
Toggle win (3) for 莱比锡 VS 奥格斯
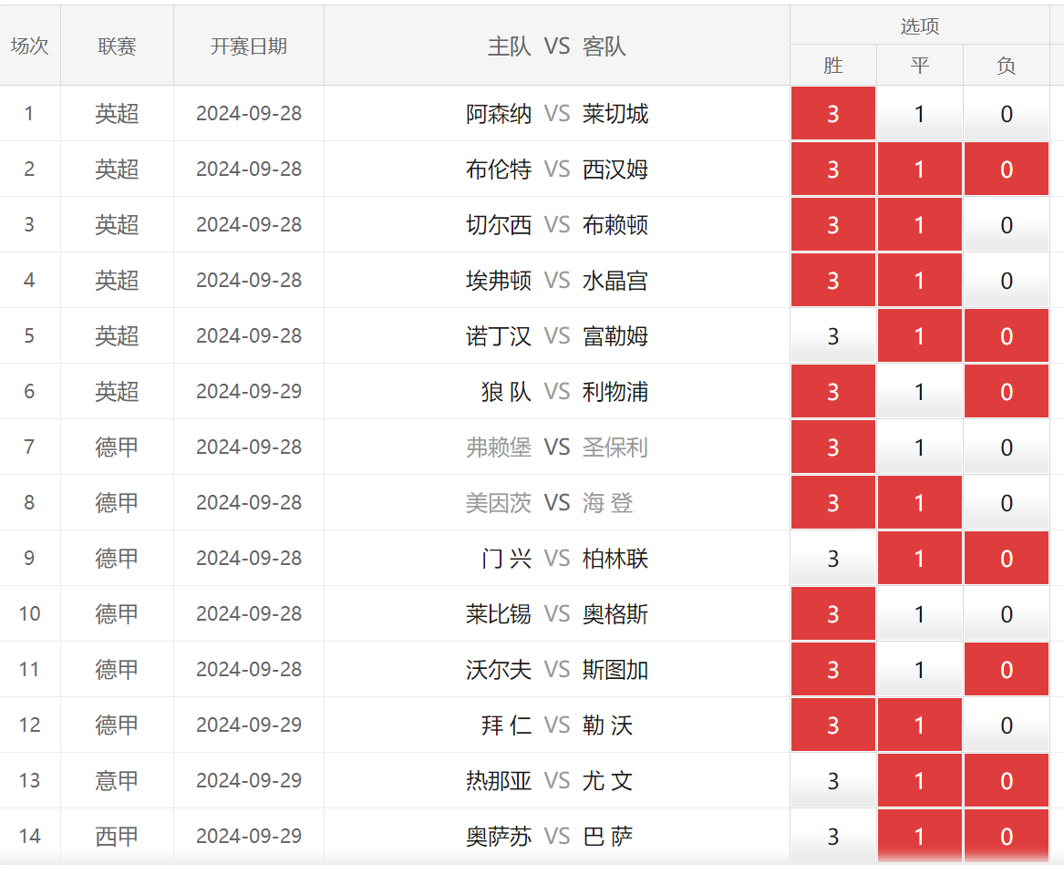coord(832,613)
